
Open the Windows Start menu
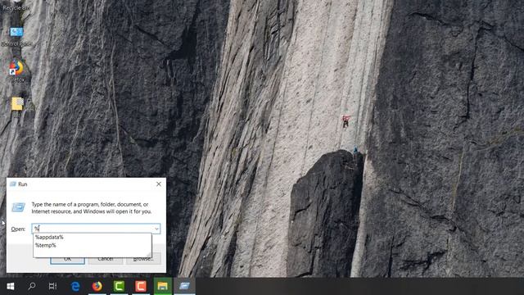point(11,286)
